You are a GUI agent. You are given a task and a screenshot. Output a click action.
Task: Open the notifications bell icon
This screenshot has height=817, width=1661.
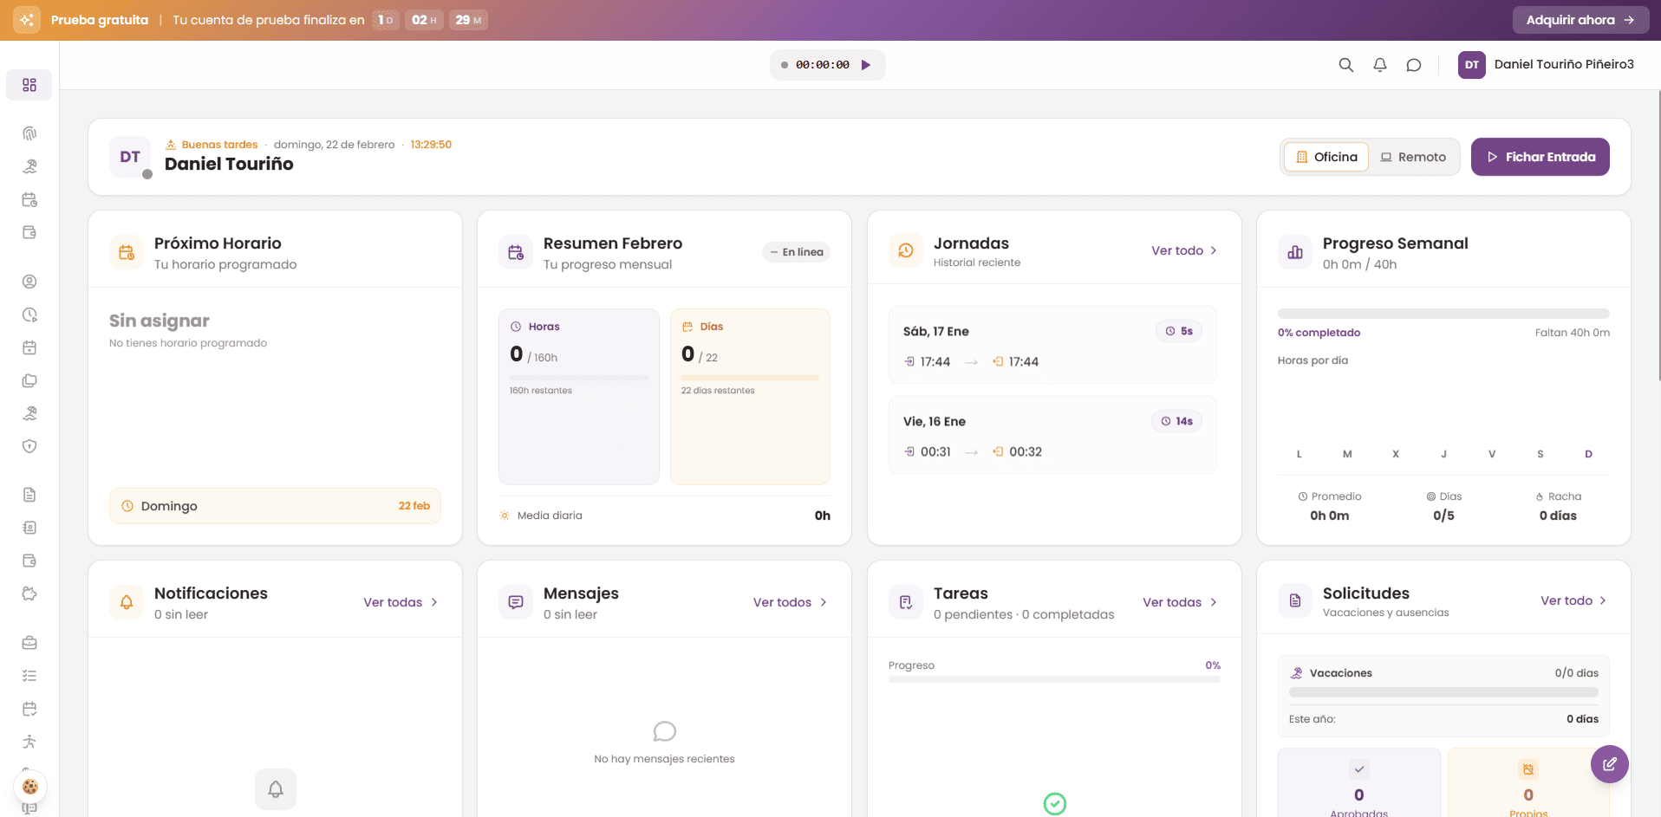(1380, 65)
